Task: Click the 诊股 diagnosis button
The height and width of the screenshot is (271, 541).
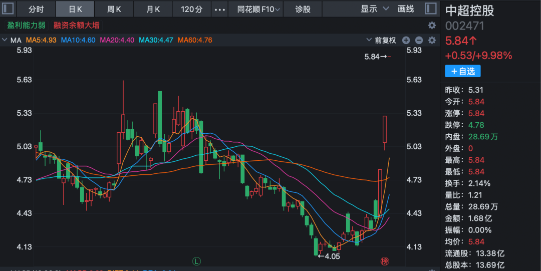Action: [303, 9]
